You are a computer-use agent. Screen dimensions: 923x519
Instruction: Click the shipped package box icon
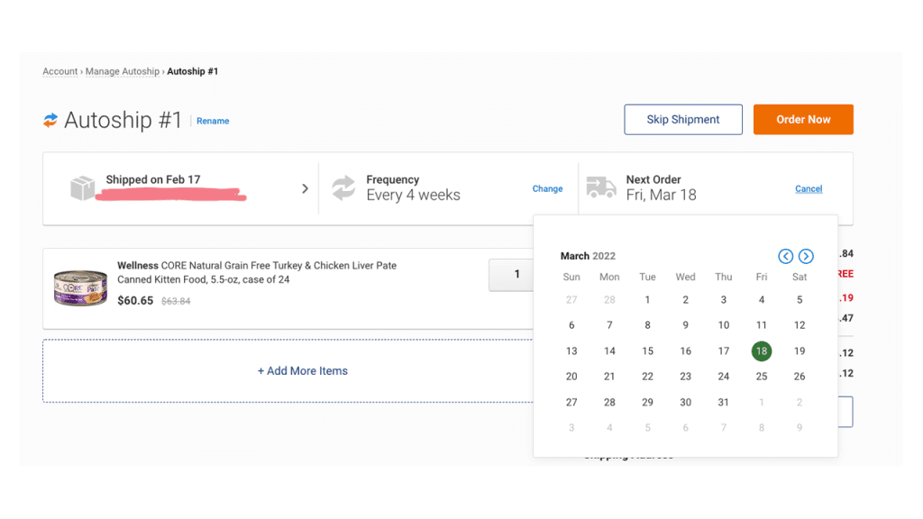[82, 188]
